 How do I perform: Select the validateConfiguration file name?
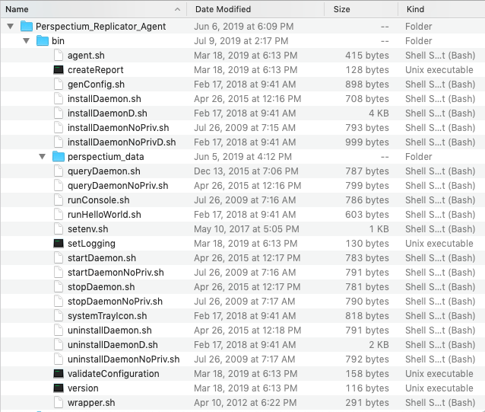tap(113, 374)
